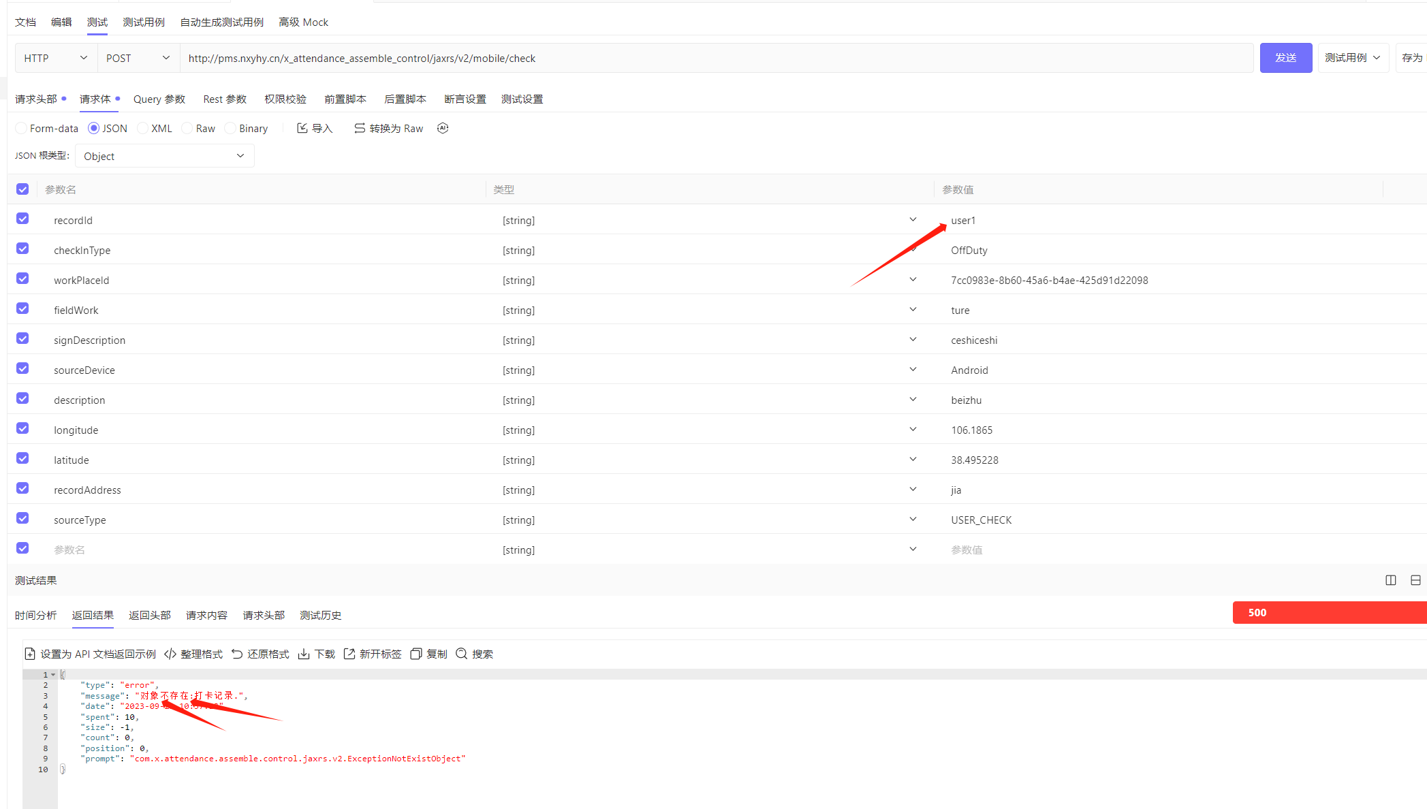Image resolution: width=1427 pixels, height=809 pixels.
Task: Open the type dropdown for the fieldWork row
Action: [x=913, y=310]
